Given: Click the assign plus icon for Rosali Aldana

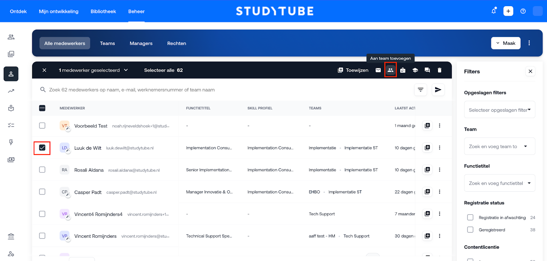Looking at the screenshot, I should [427, 169].
